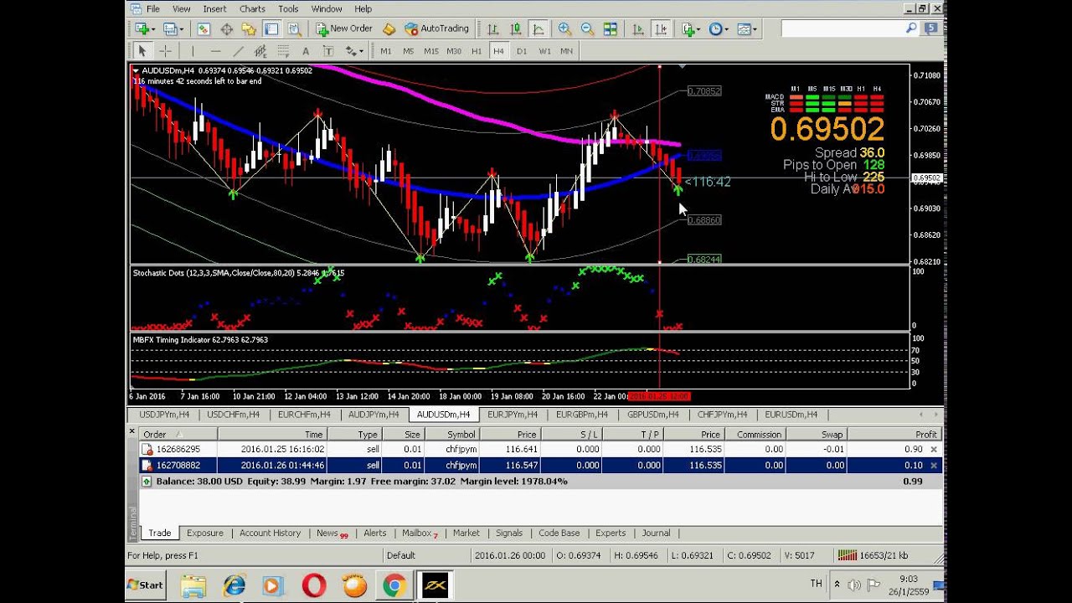
Task: Select the Text tool 'A'
Action: tap(306, 51)
